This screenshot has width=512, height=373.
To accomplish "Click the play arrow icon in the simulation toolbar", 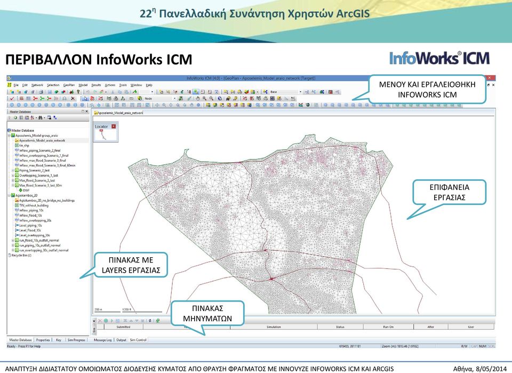I will pos(111,321).
